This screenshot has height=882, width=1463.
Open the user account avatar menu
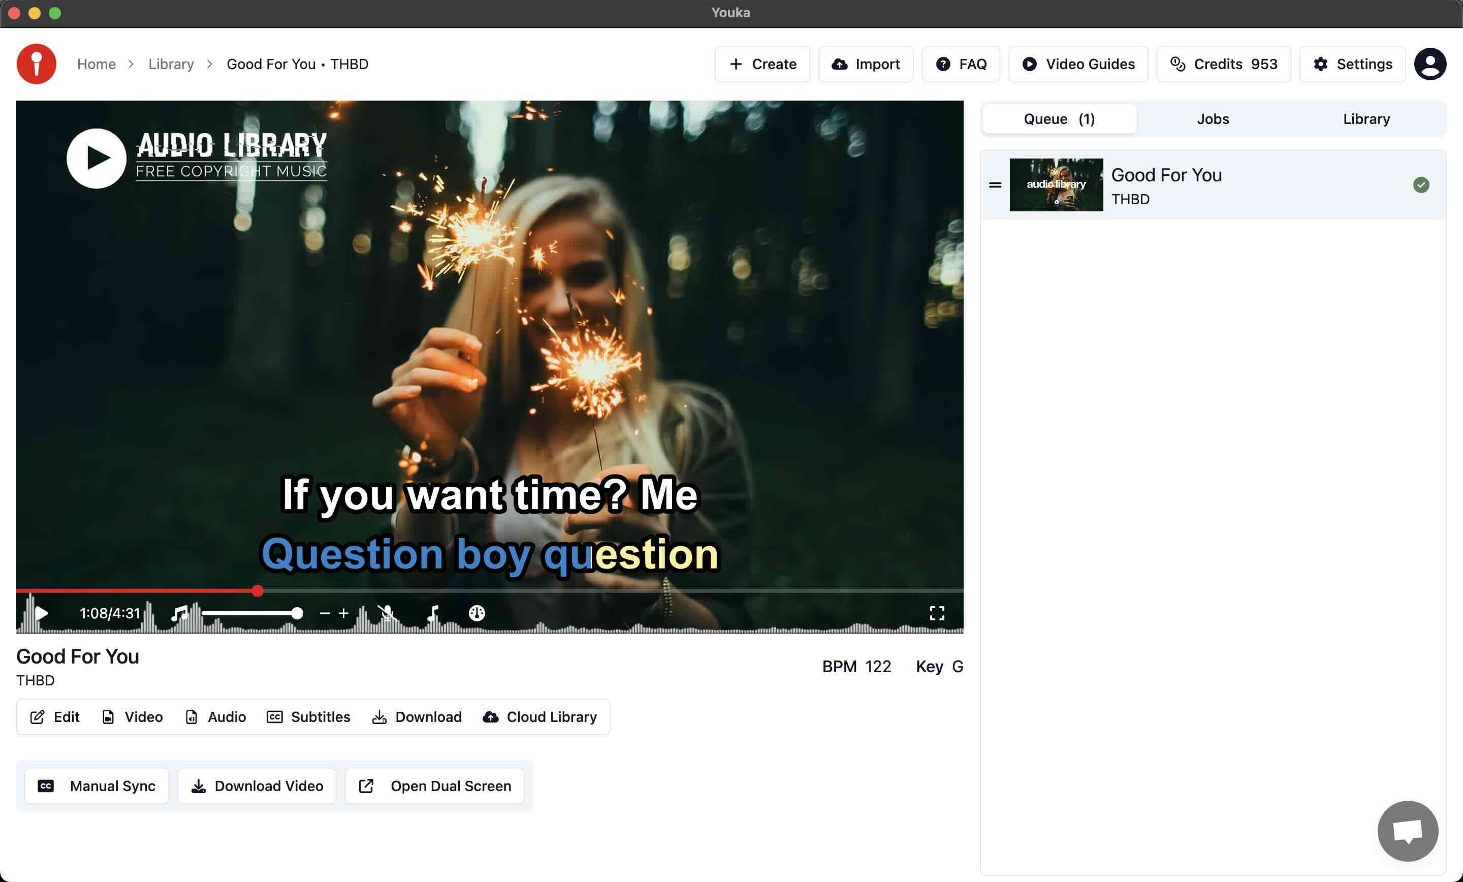(1430, 64)
